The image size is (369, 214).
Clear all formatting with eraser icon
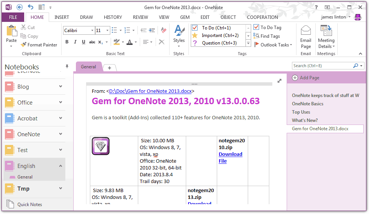(164, 30)
